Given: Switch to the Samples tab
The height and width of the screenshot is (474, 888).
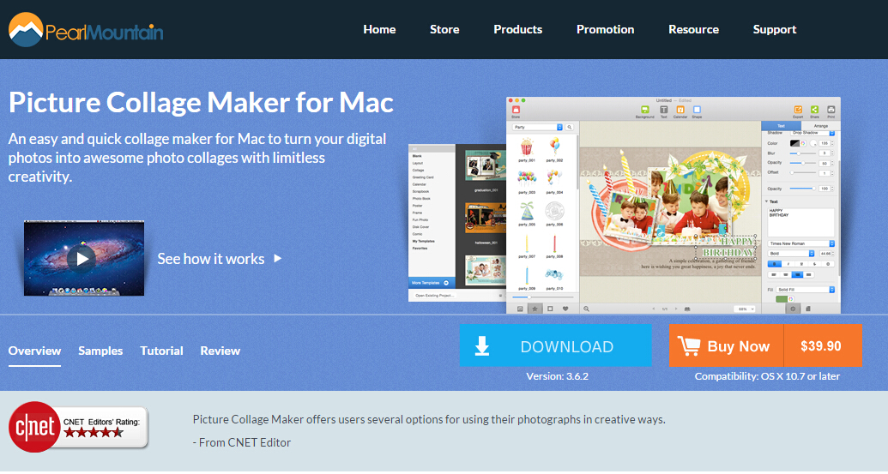Looking at the screenshot, I should click(100, 351).
